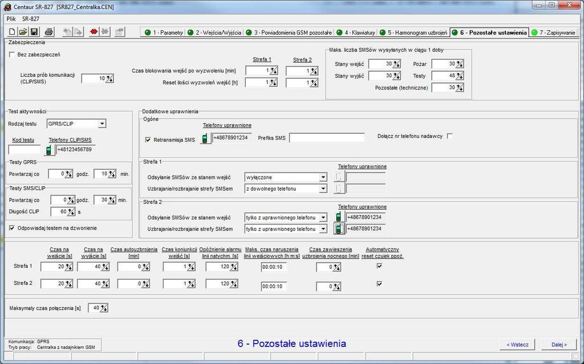Switch to tab 4 - Klawiatury
584x364 pixels.
click(x=356, y=32)
